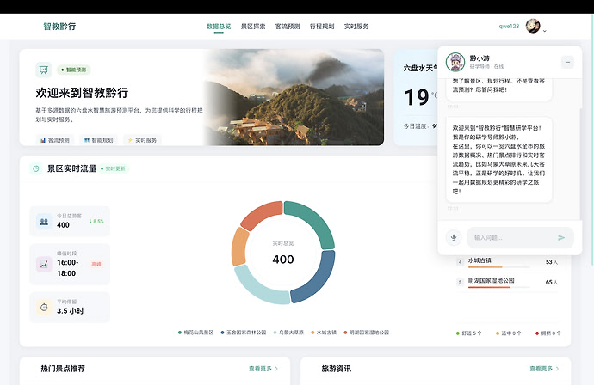Click 水城古镇 in the ranking list
Image resolution: width=594 pixels, height=385 pixels.
coord(480,260)
